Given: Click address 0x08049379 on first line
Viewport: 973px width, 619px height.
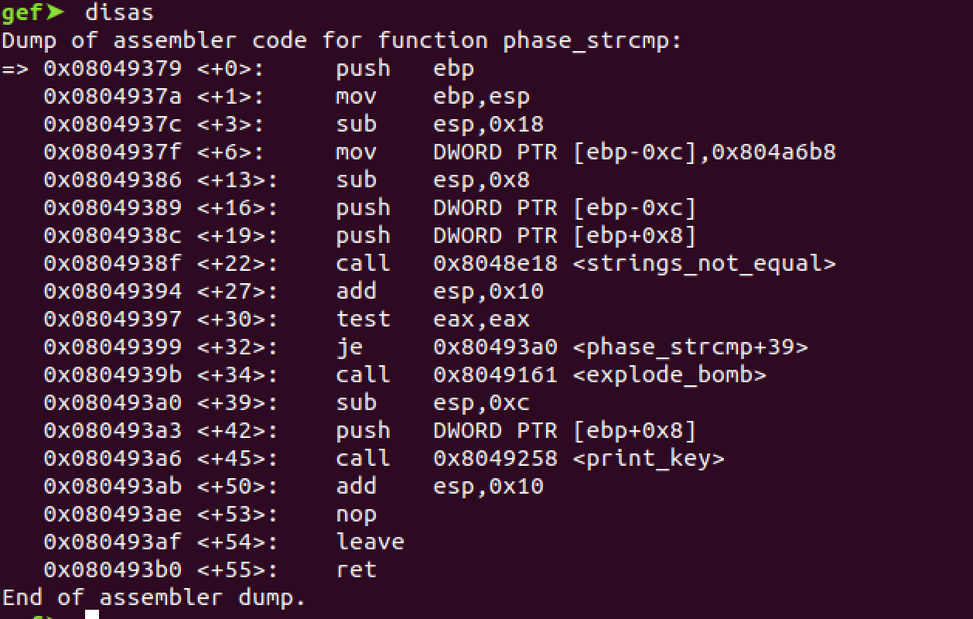Looking at the screenshot, I should coord(113,68).
